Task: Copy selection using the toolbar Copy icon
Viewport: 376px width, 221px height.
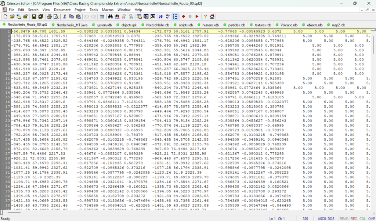Action: click(72, 17)
